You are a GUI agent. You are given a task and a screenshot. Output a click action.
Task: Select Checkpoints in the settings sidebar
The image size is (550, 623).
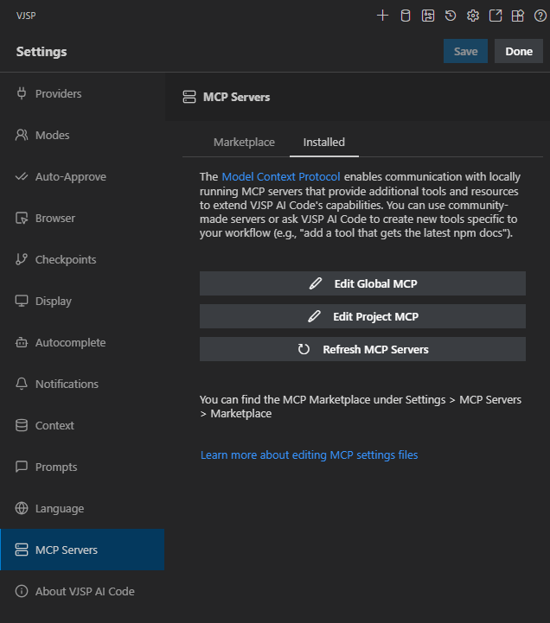[66, 260]
